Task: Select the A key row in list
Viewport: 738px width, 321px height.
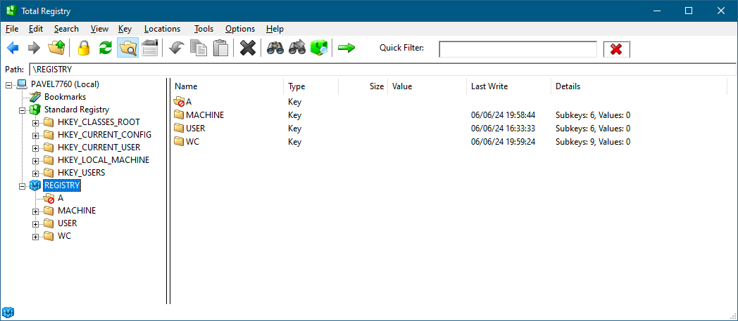Action: (449, 102)
